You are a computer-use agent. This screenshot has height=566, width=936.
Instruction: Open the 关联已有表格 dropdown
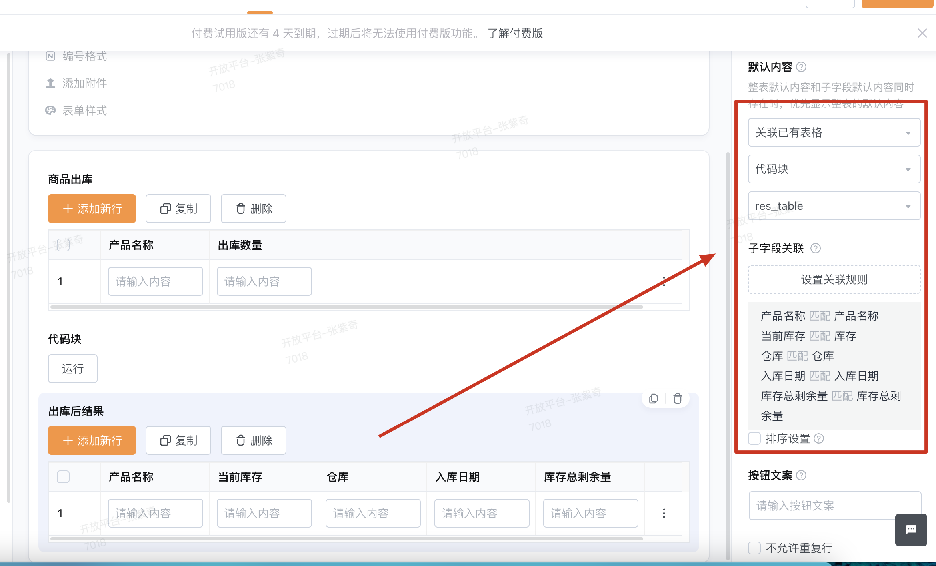coord(834,132)
